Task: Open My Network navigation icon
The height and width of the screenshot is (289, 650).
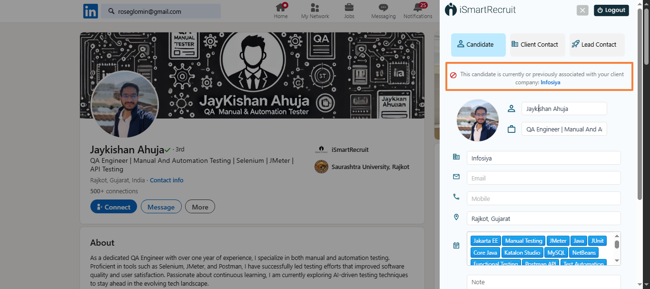Action: (x=315, y=8)
